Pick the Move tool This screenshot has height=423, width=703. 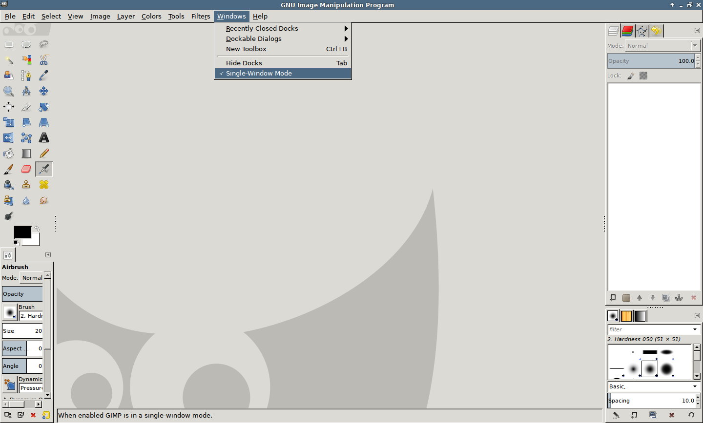44,91
